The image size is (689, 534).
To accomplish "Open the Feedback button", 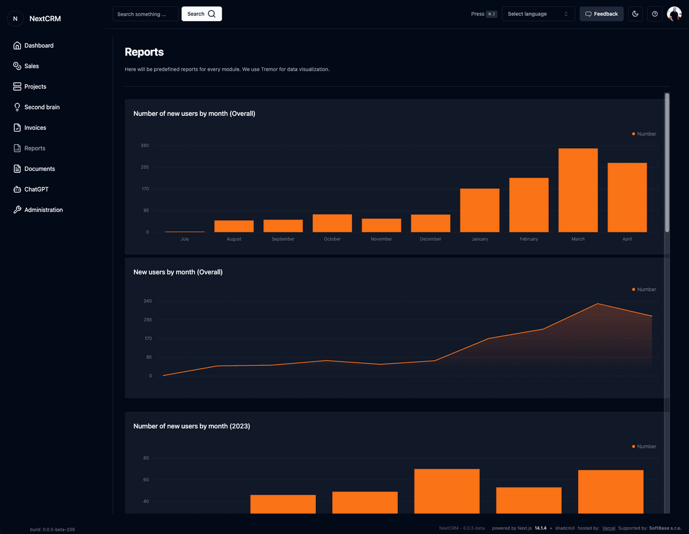I will point(601,14).
